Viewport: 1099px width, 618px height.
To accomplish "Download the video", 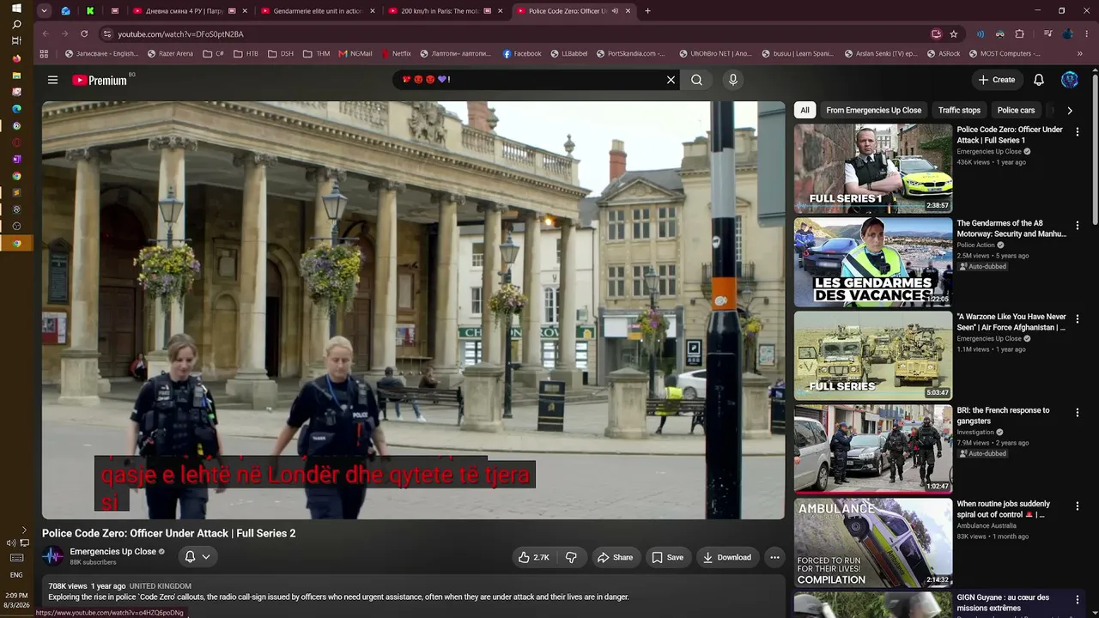I will point(727,557).
